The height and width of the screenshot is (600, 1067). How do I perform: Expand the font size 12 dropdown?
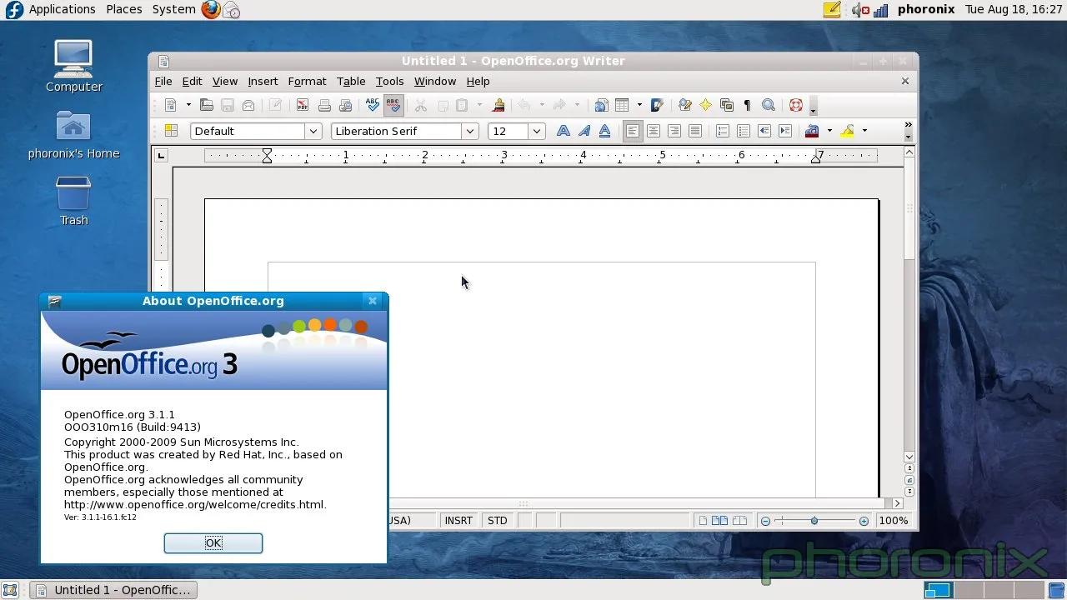coord(537,131)
